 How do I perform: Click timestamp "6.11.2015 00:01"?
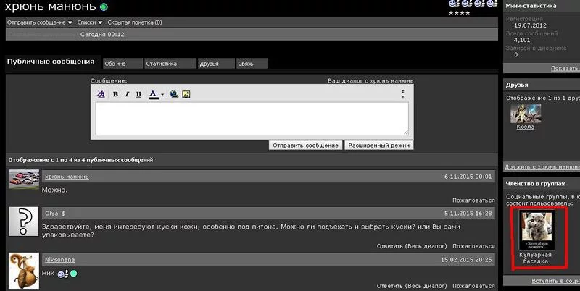(468, 177)
